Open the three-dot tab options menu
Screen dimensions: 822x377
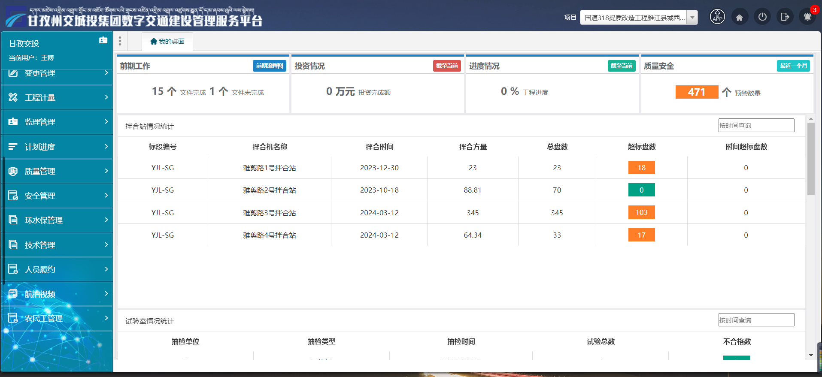(x=120, y=41)
